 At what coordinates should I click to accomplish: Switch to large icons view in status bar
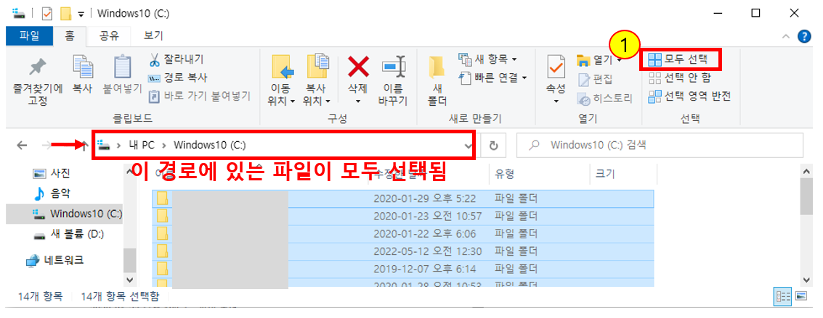[x=800, y=296]
